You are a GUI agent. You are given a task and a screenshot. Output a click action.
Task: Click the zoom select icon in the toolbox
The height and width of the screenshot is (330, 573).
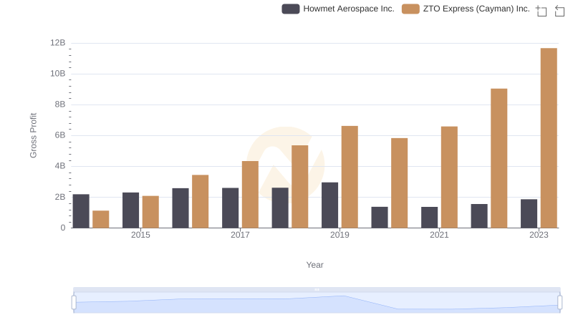(x=541, y=11)
